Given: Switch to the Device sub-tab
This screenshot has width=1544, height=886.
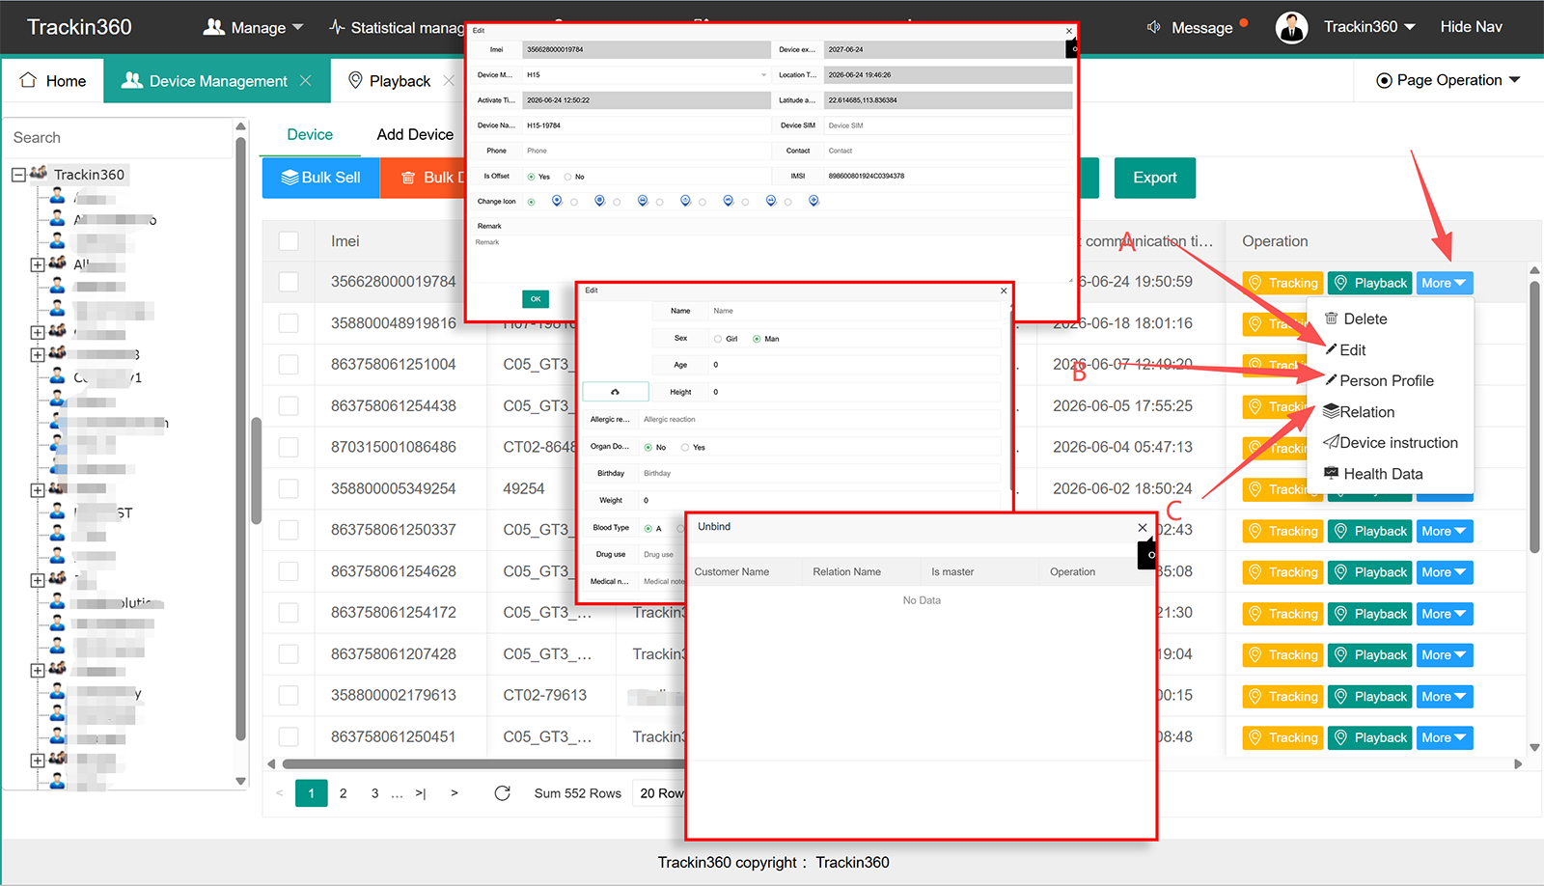Looking at the screenshot, I should point(310,134).
